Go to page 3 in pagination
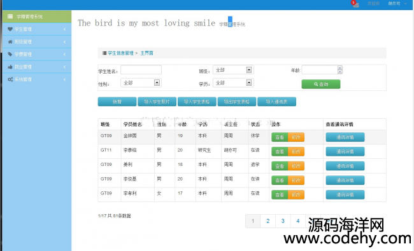414x251 pixels. [x=283, y=221]
